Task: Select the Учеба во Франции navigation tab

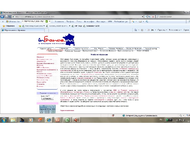Action: [55, 51]
